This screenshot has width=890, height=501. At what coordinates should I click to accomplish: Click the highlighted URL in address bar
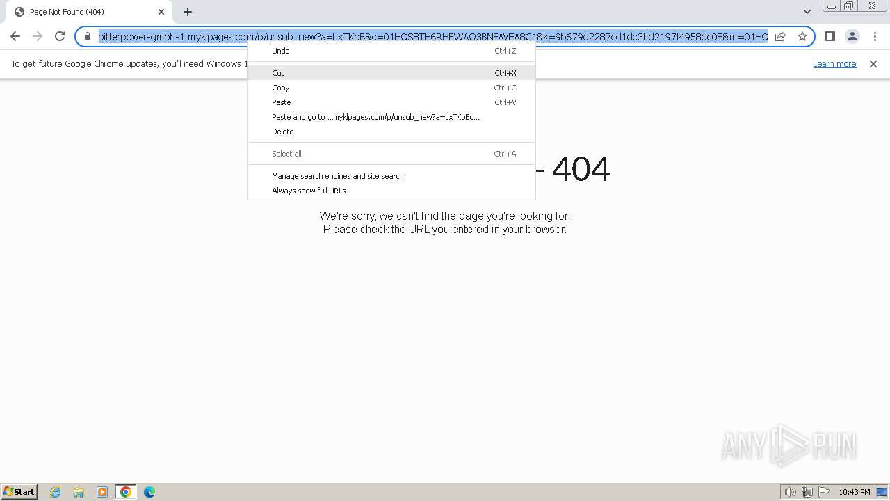432,36
